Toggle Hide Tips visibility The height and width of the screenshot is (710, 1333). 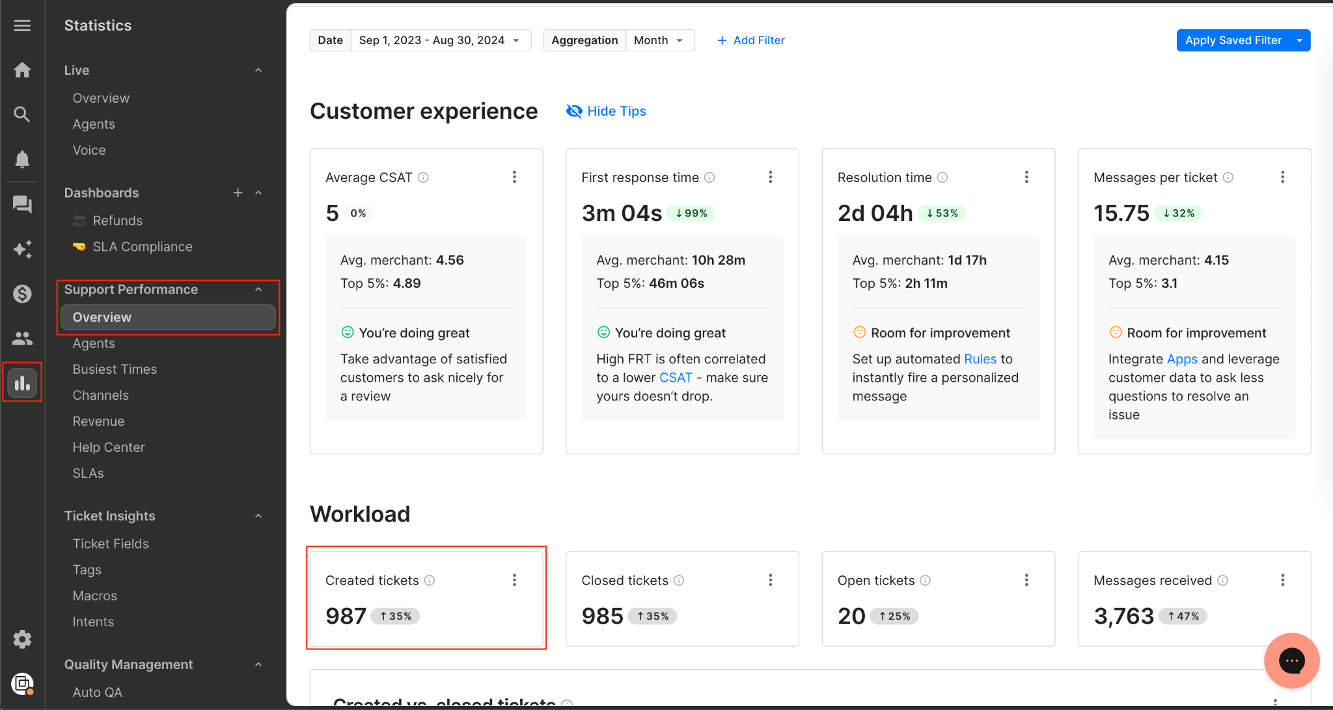click(x=606, y=111)
